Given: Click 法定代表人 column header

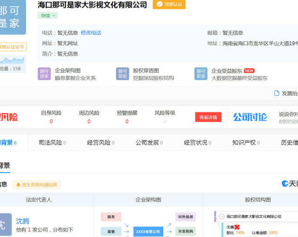Looking at the screenshot, I should point(39,200).
